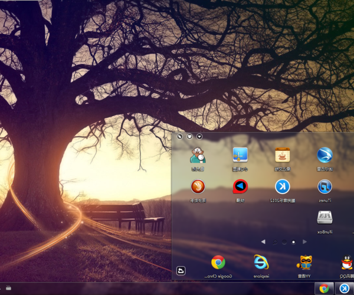Select the white active page dot
Viewport: 354px width, 295px height.
pos(293,241)
